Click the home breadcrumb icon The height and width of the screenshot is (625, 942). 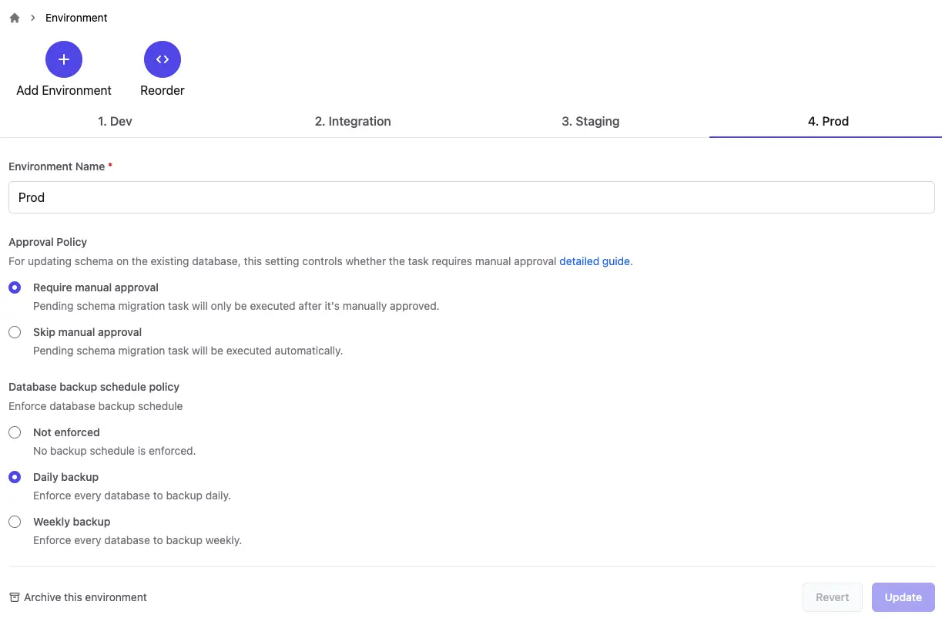(x=15, y=18)
